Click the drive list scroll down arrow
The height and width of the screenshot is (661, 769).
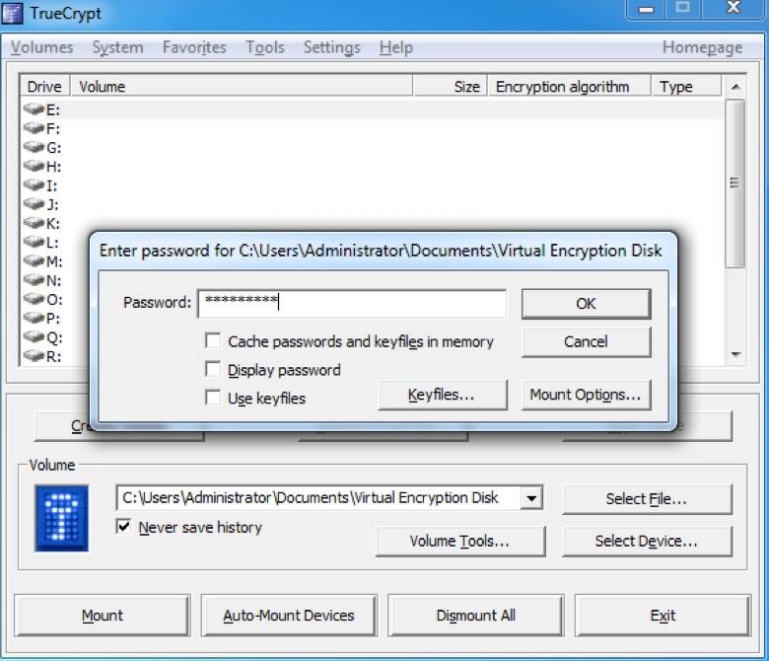point(735,354)
